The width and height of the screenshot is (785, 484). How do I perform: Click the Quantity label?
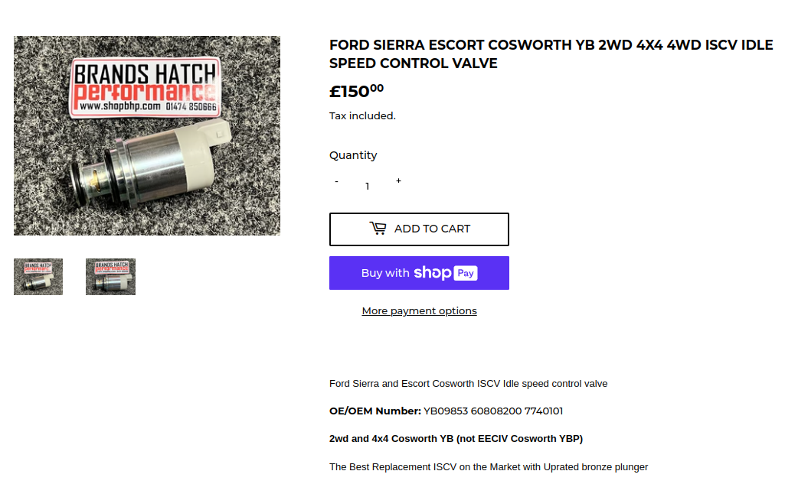point(353,155)
